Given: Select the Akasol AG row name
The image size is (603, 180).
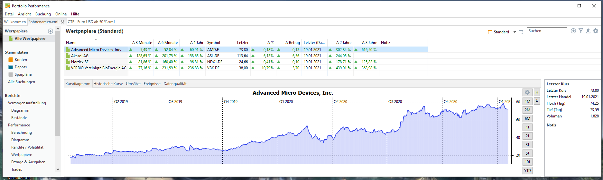Looking at the screenshot, I should point(80,56).
